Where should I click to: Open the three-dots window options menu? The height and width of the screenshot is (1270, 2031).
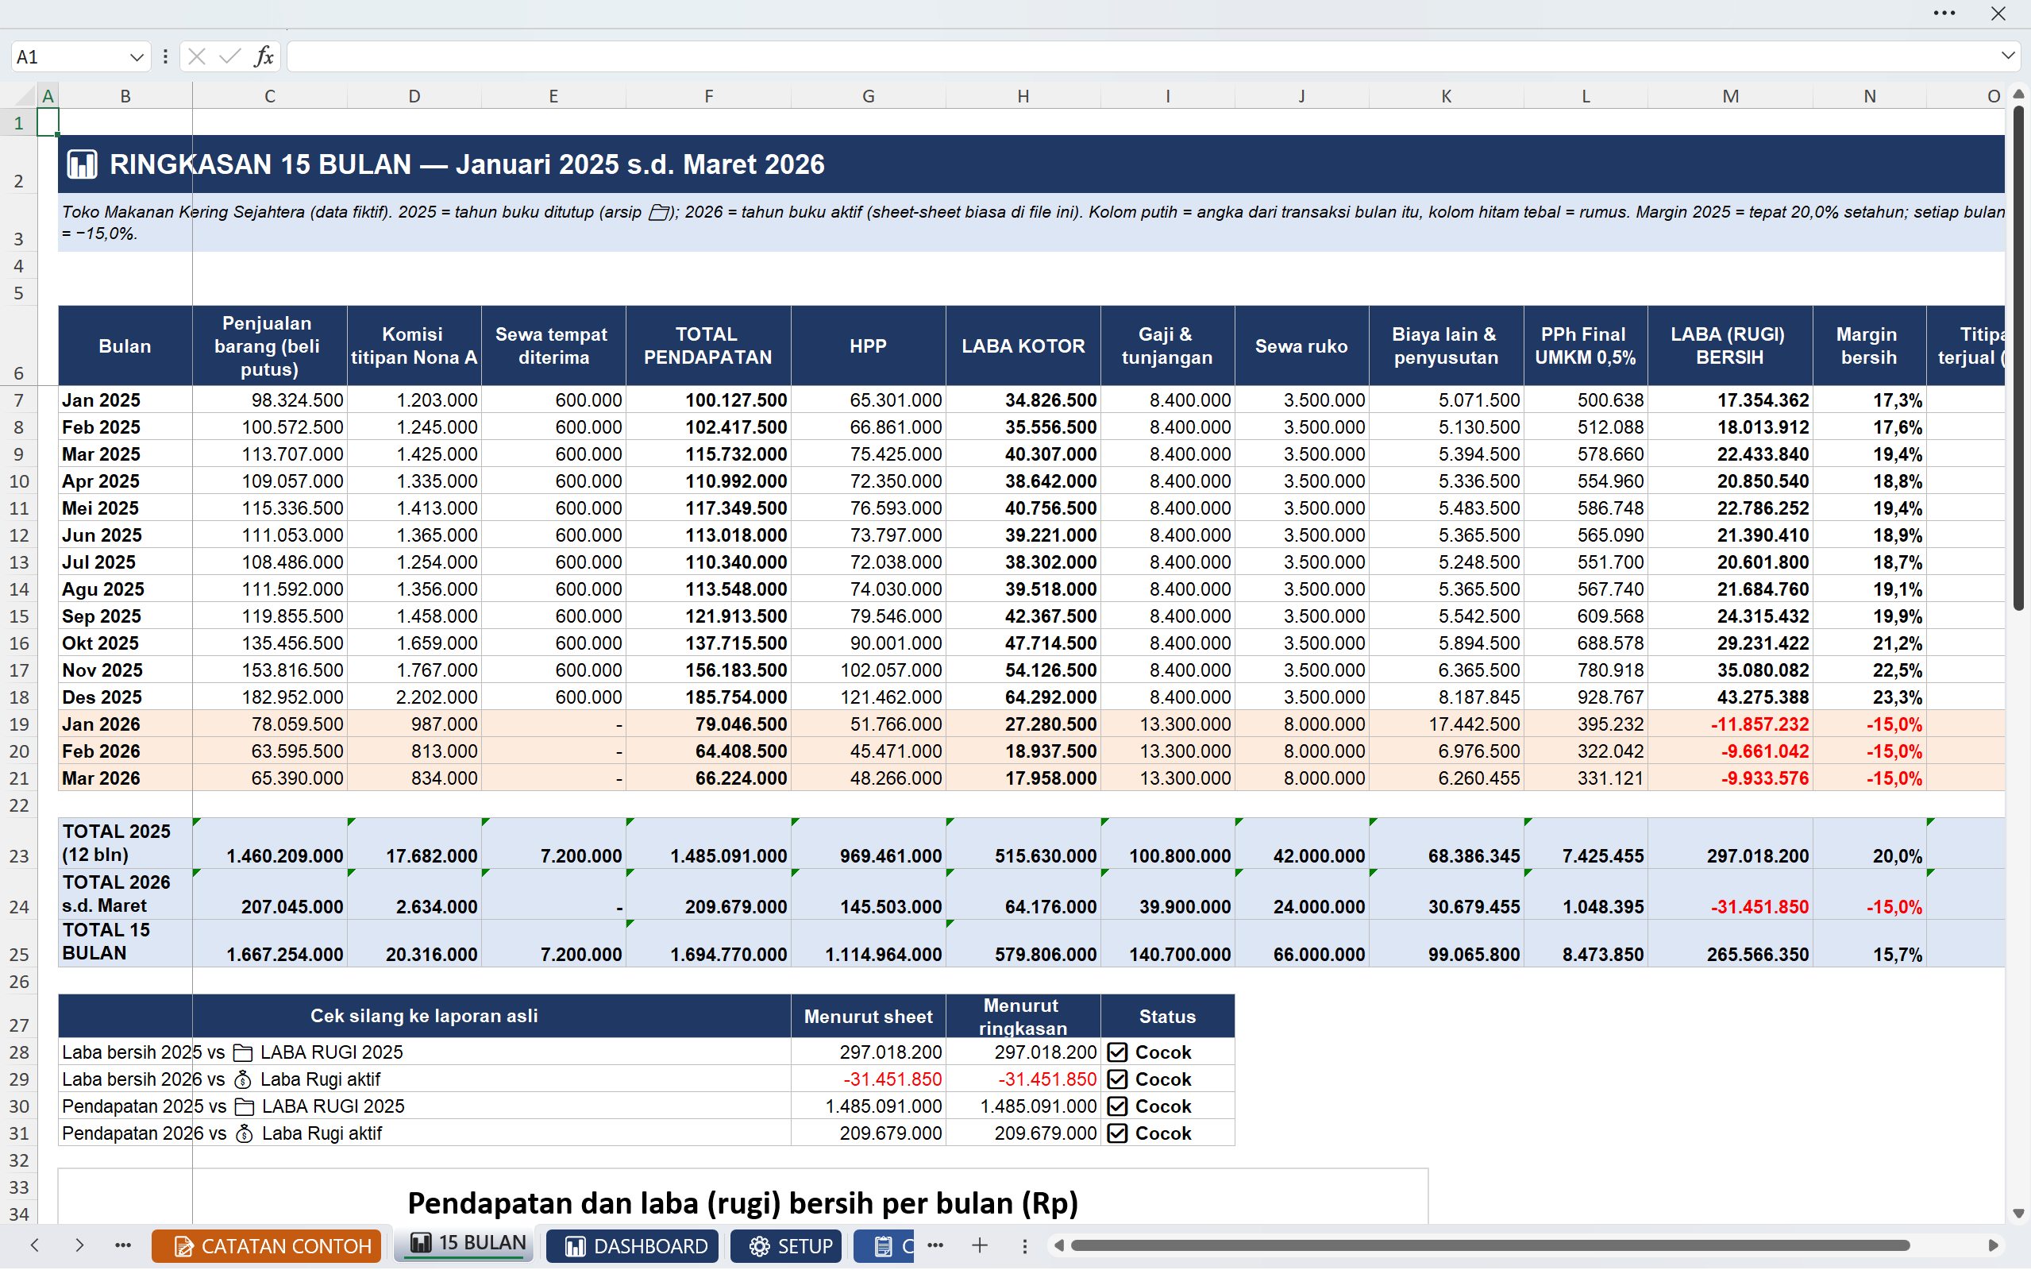click(1944, 14)
